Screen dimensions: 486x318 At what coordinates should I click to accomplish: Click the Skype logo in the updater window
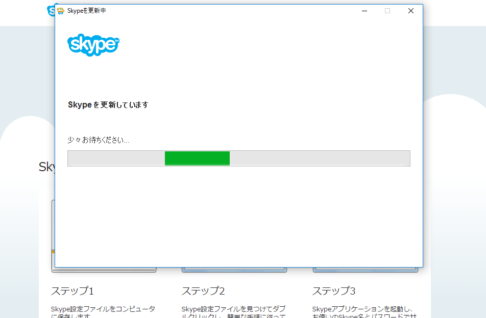(x=93, y=45)
